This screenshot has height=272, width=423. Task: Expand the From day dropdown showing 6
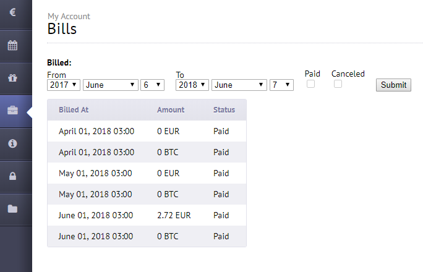152,85
